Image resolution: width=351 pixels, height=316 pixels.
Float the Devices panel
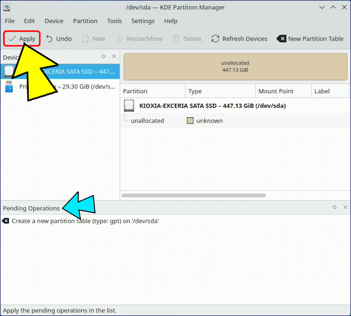[103, 56]
